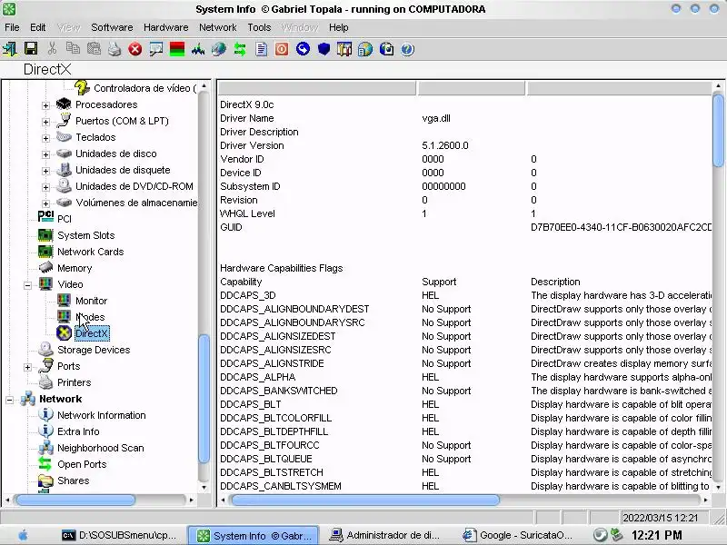This screenshot has width=727, height=545.
Task: Select Modes under Video
Action: click(90, 317)
